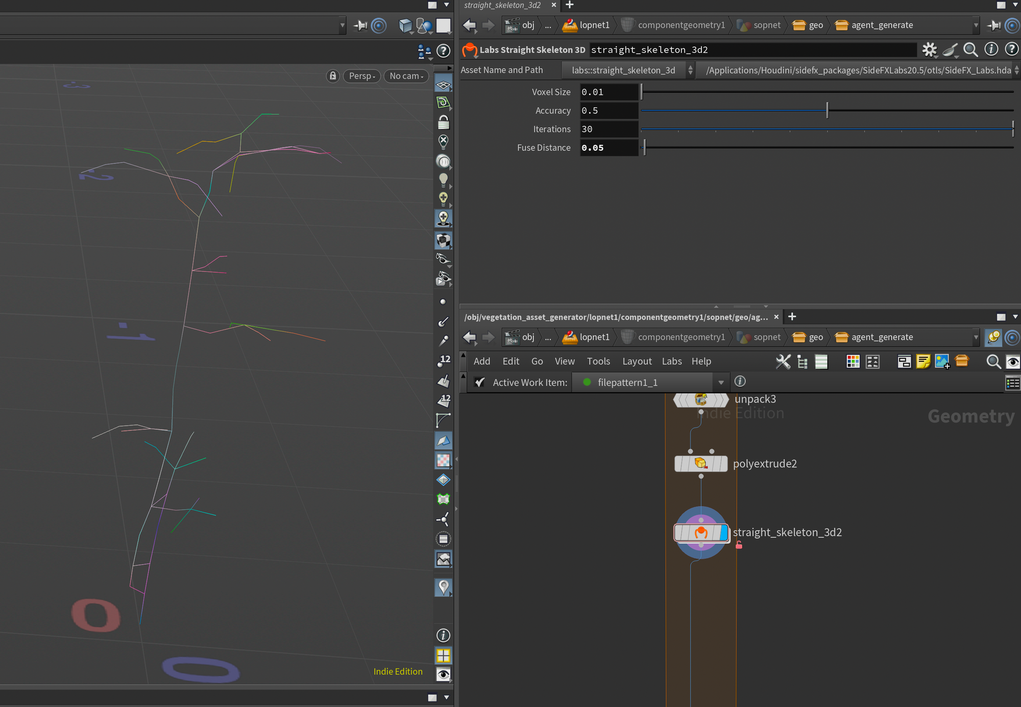This screenshot has height=707, width=1021.
Task: Click the parameter search magnifier icon
Action: coord(970,50)
